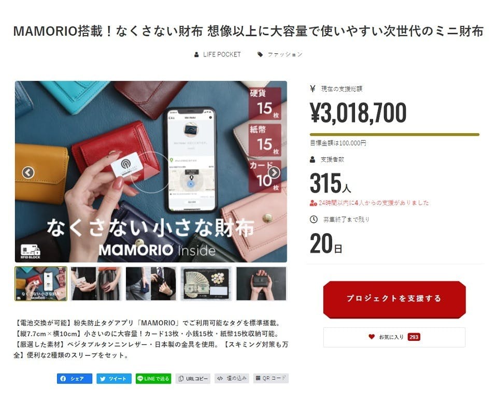This screenshot has width=498, height=403.
Task: Click the person icon beside LIFE POCKET
Action: (x=196, y=54)
